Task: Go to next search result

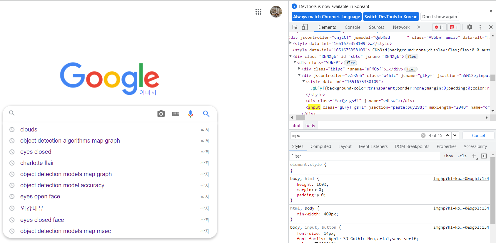Action: point(455,135)
